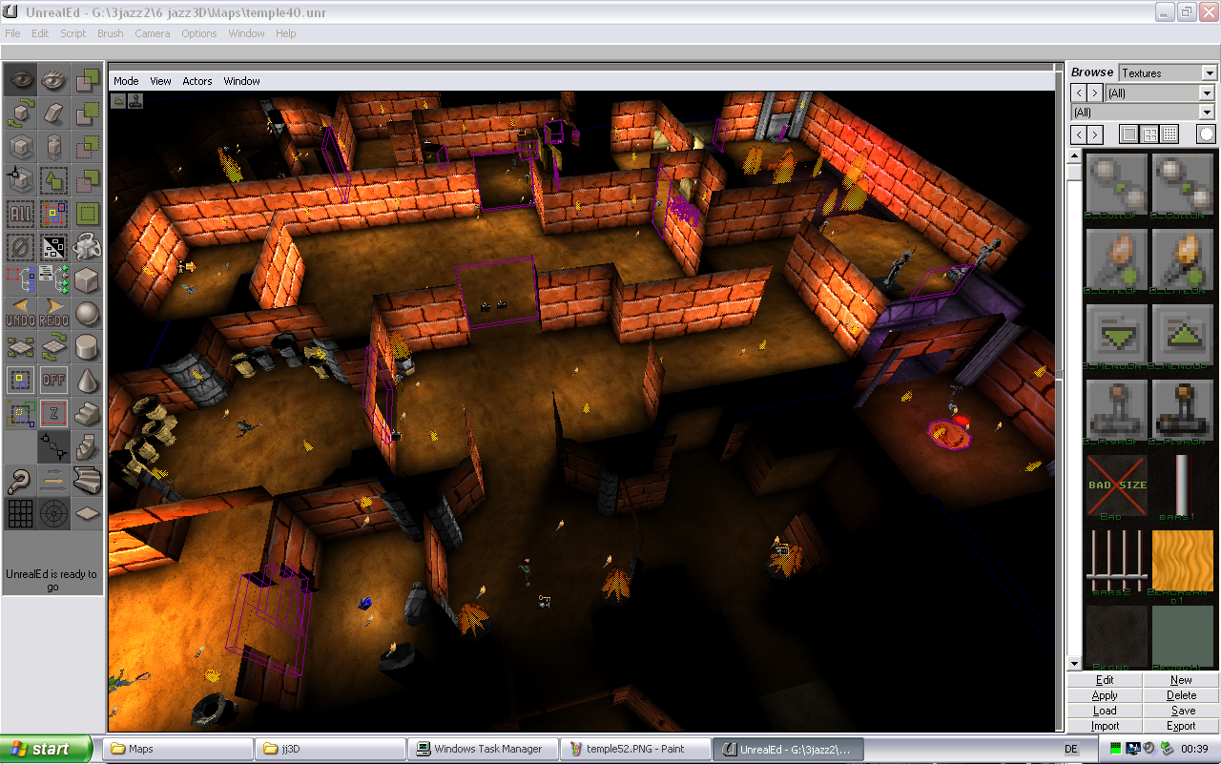Click previous group arrow in lower row
The image size is (1221, 764).
pos(1078,134)
